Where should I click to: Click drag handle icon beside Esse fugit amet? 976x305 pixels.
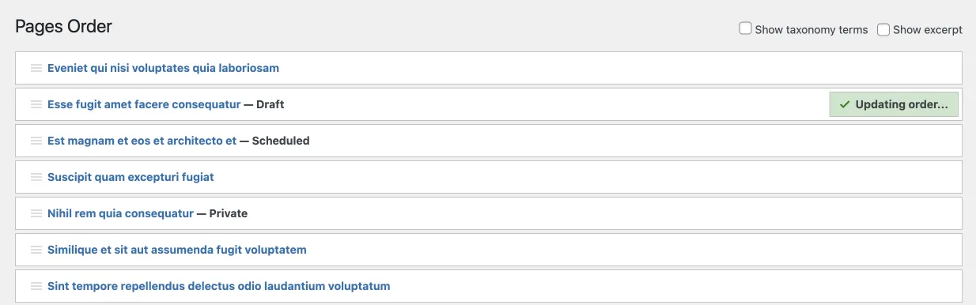click(x=36, y=104)
